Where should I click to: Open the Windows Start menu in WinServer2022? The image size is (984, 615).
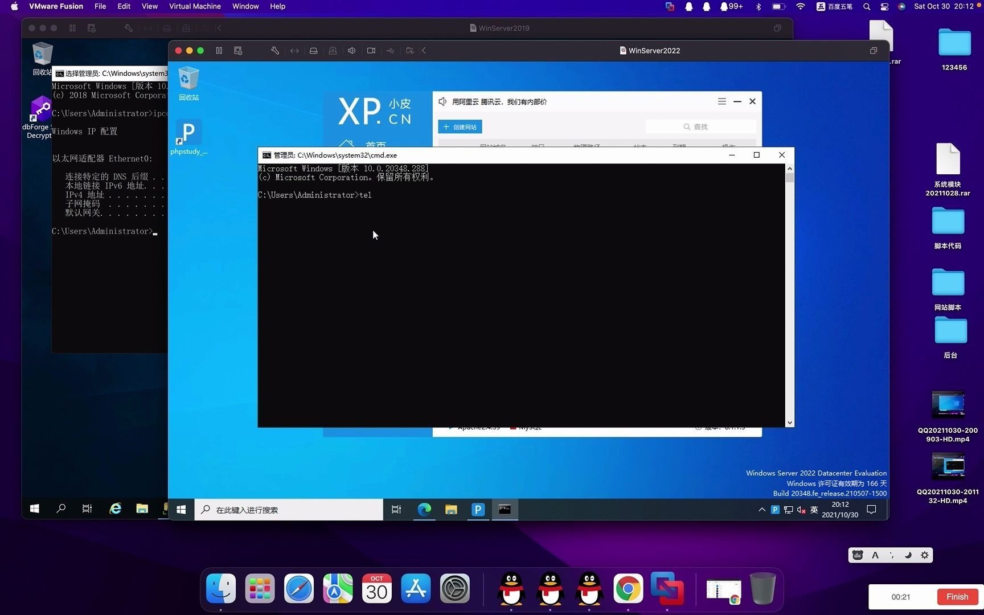pos(181,510)
